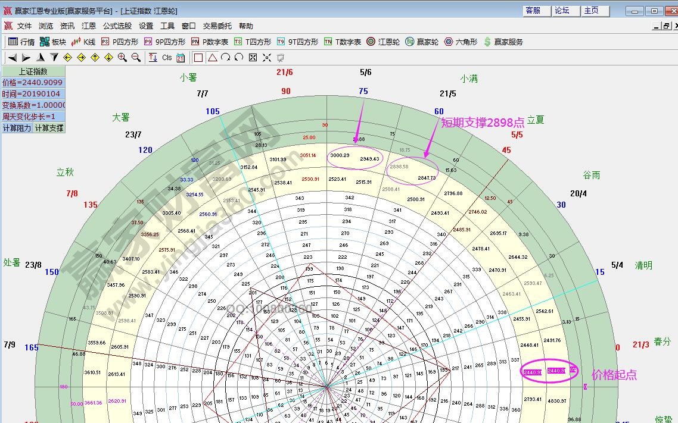The width and height of the screenshot is (678, 423).
Task: Select the triangle shape overlay tool
Action: pos(212,58)
